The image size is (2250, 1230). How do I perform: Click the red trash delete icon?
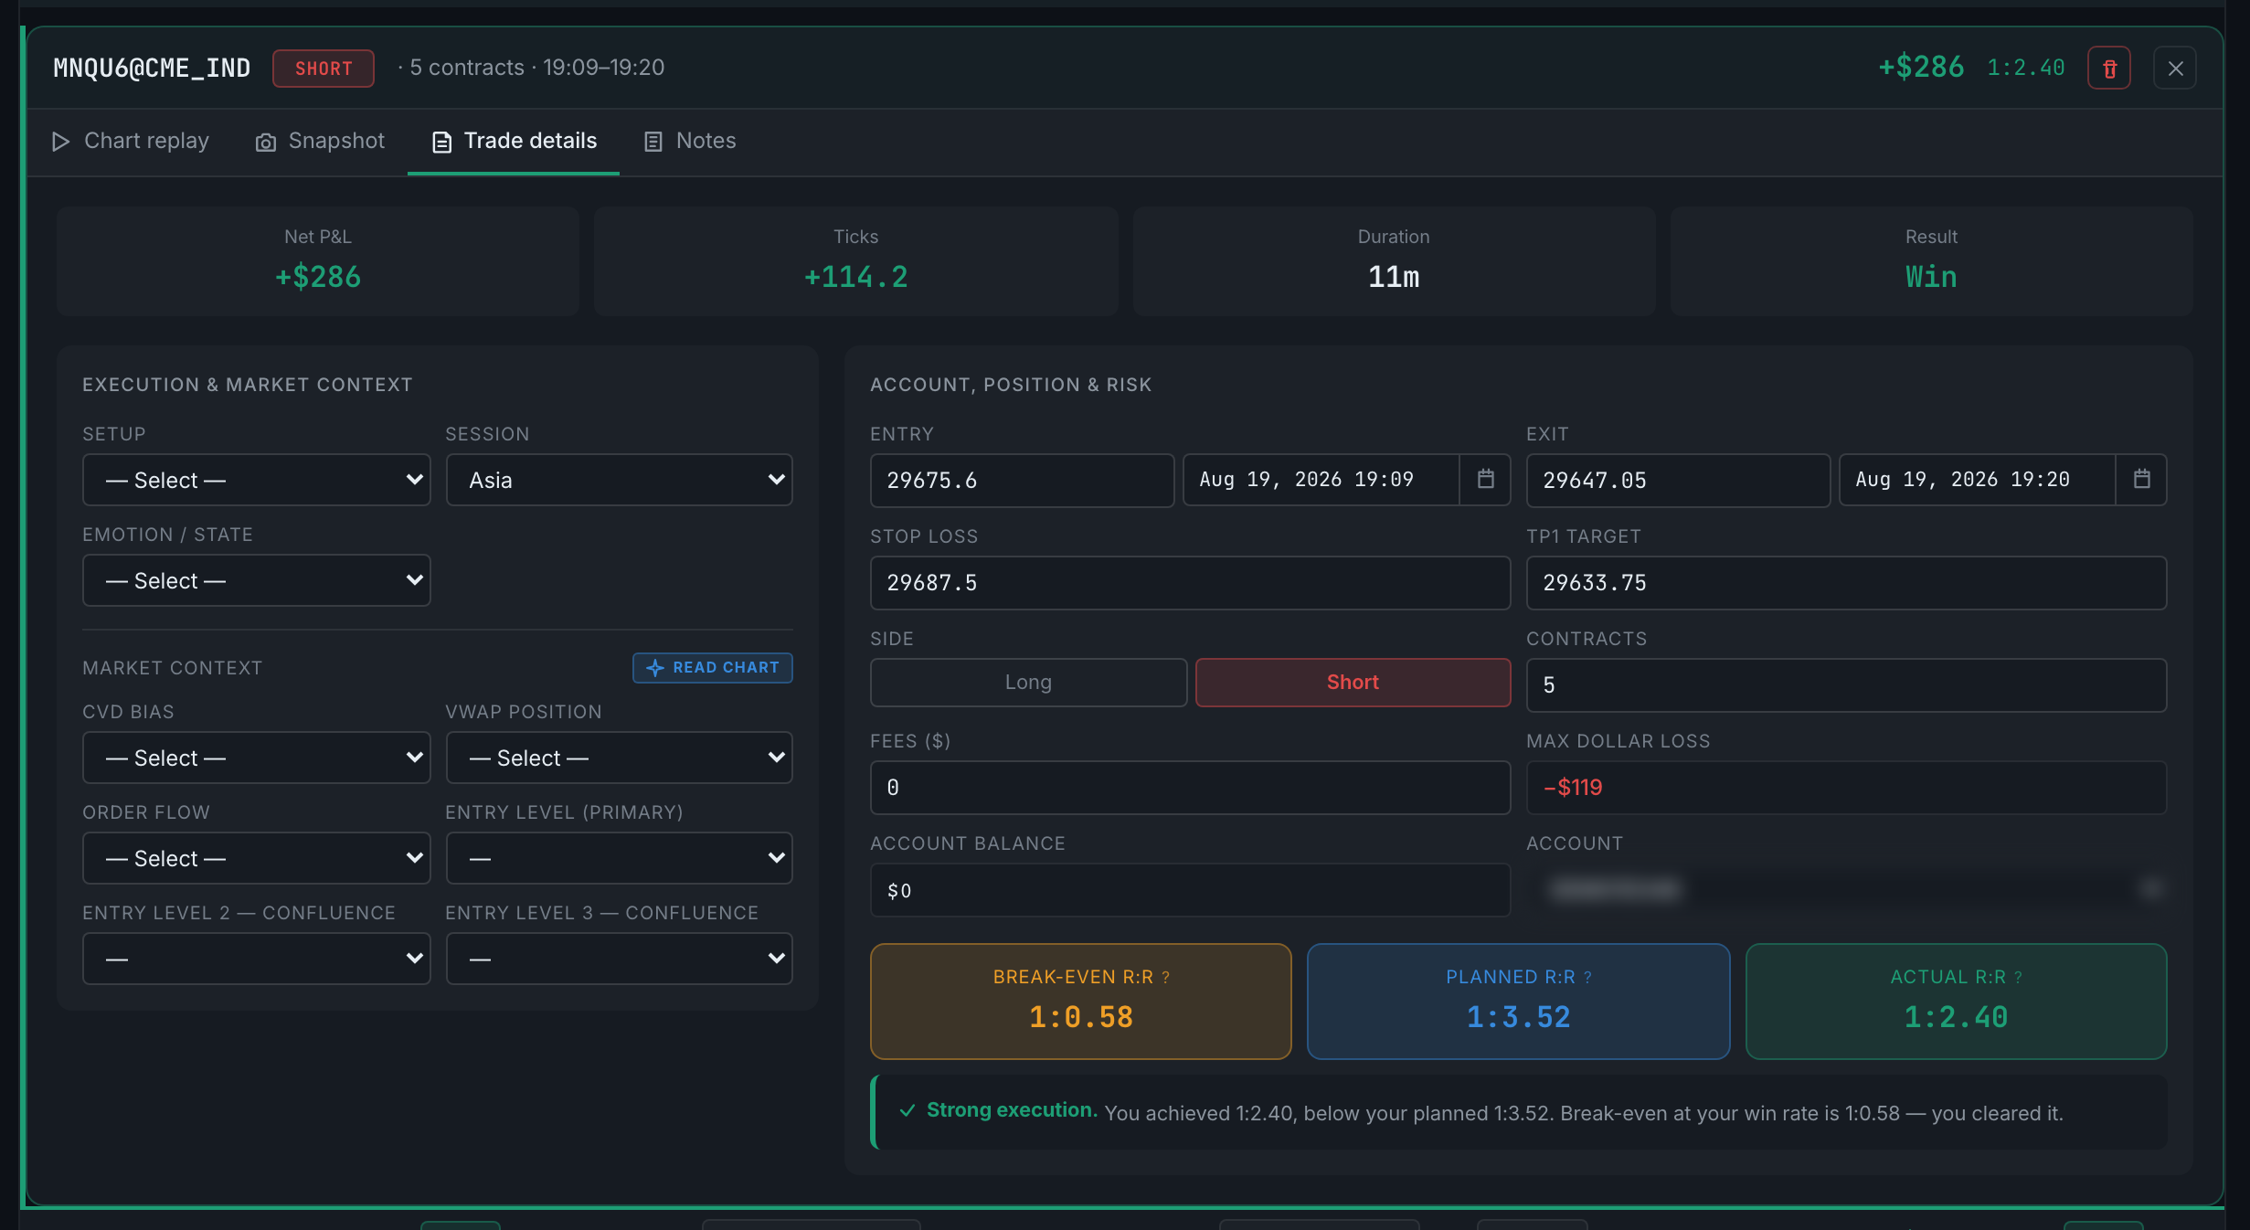click(2109, 69)
